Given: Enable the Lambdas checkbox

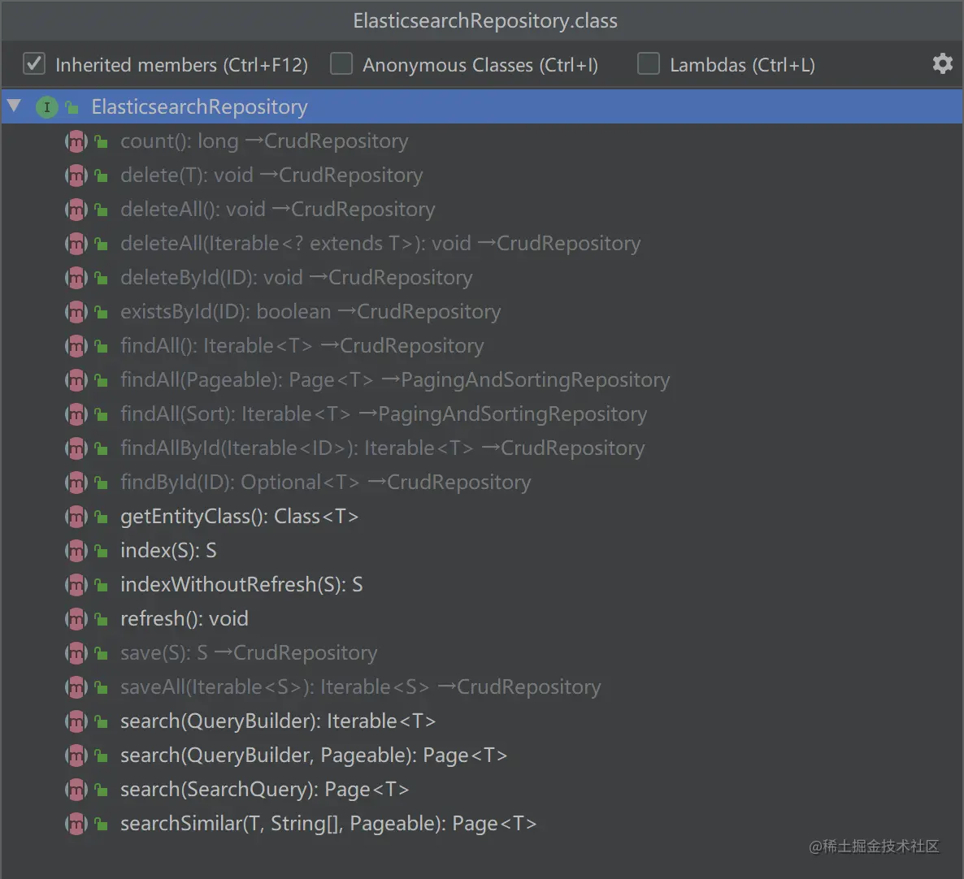Looking at the screenshot, I should point(649,64).
